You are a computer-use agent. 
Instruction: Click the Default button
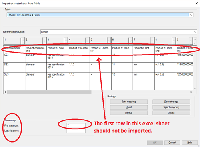point(129,113)
